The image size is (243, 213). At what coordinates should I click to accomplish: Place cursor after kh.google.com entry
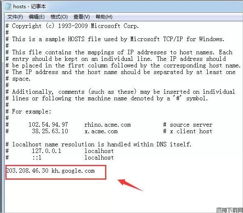95,171
